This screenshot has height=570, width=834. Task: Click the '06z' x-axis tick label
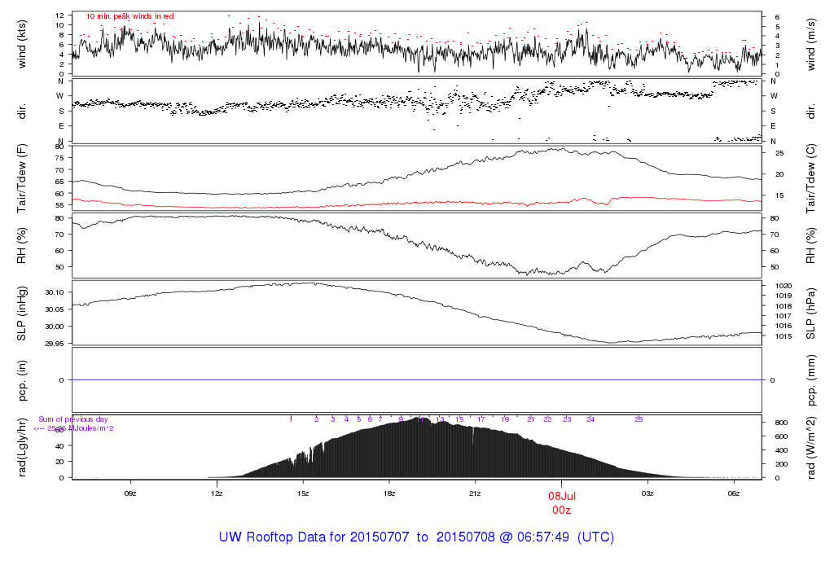point(734,493)
